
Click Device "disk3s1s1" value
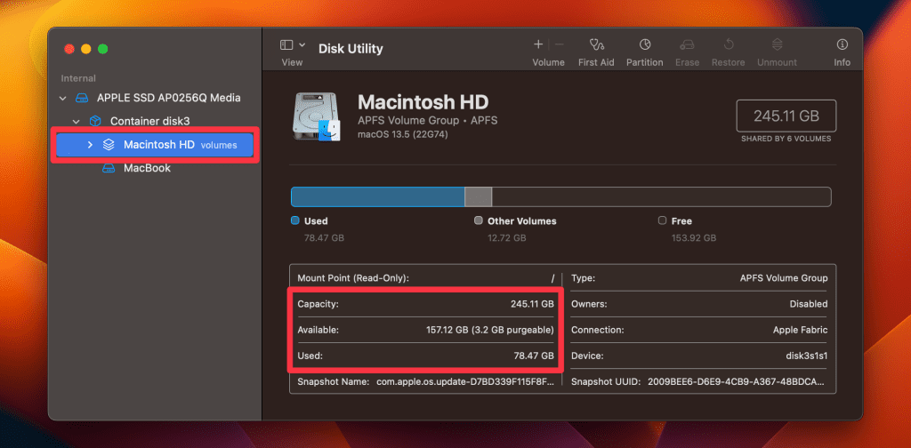point(808,356)
